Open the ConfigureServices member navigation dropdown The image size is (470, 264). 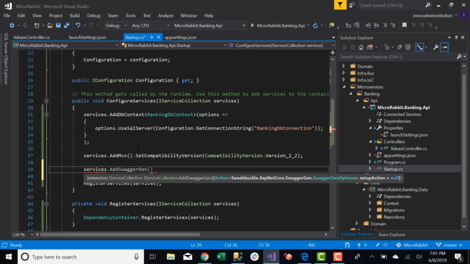click(x=282, y=45)
